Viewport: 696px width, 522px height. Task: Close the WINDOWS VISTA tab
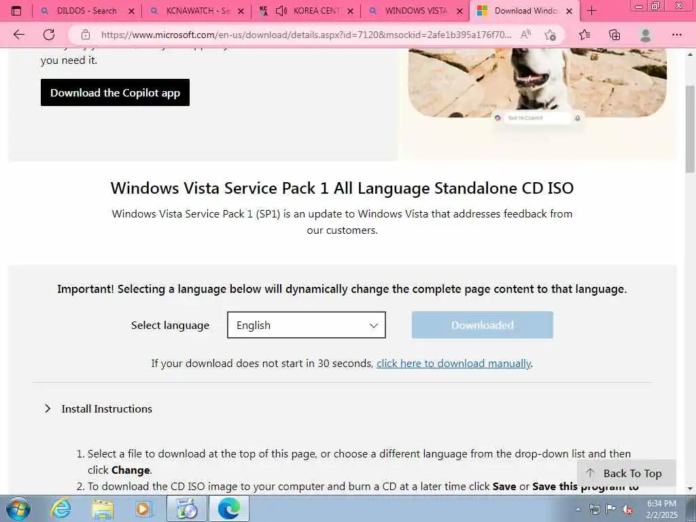click(460, 12)
